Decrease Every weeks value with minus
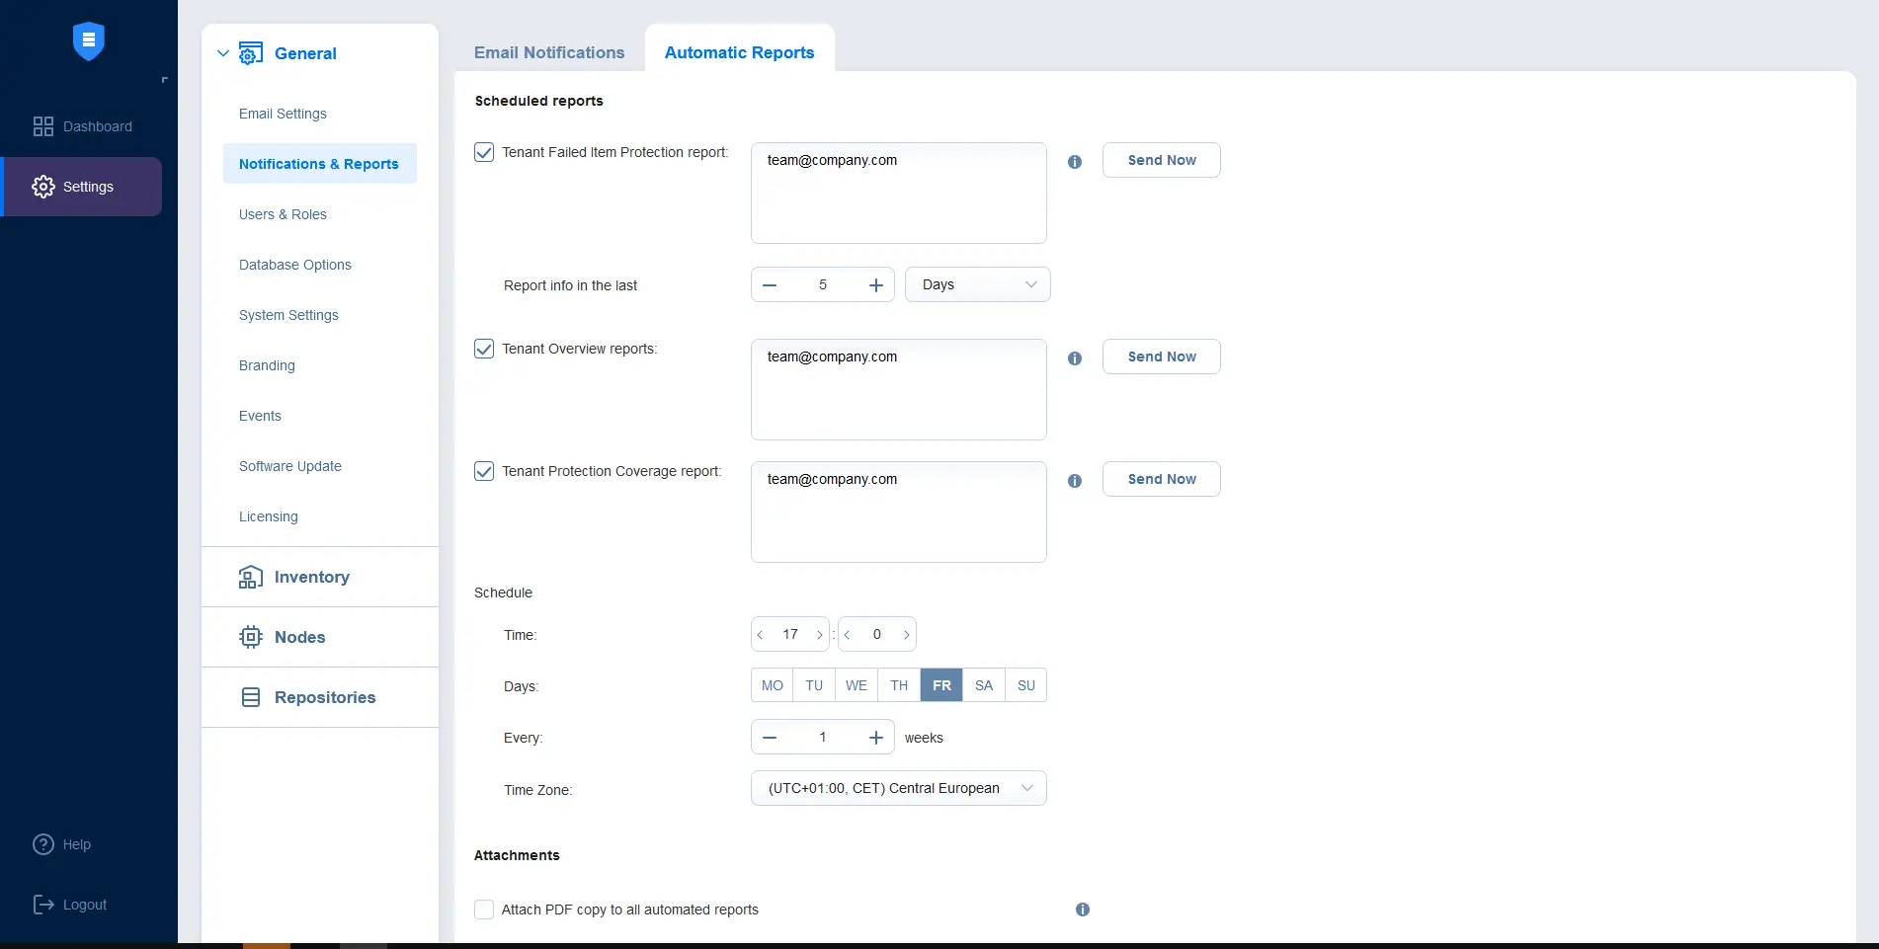1879x949 pixels. (770, 738)
